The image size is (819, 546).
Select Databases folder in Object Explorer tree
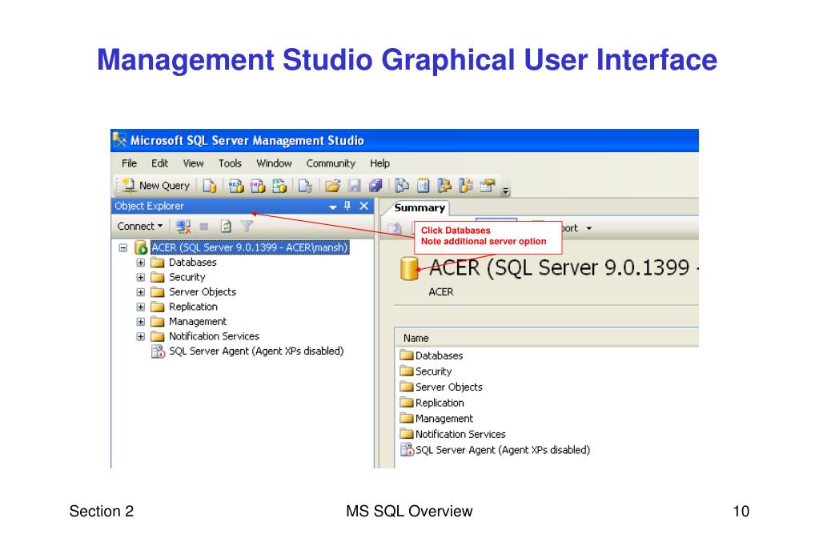(x=192, y=263)
